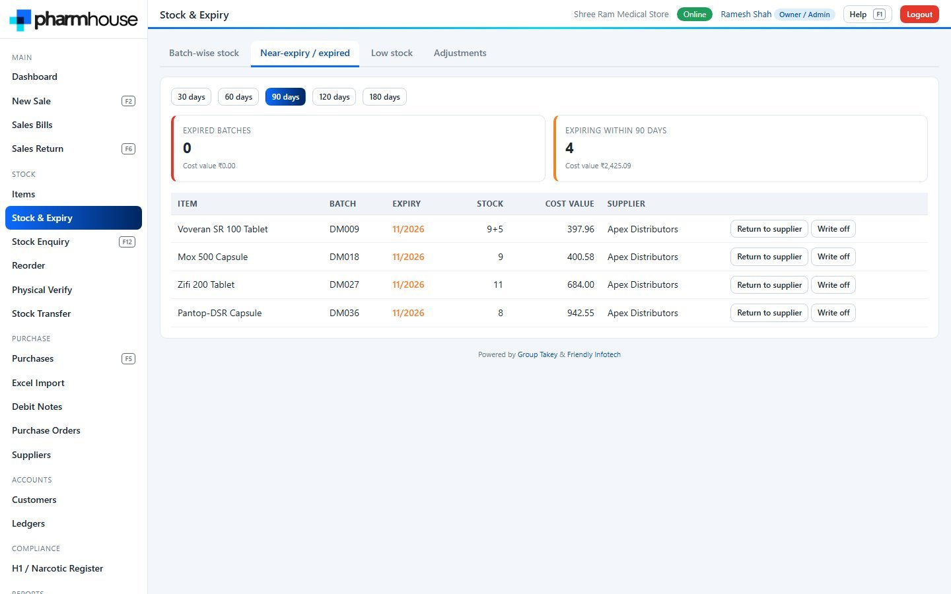Image resolution: width=951 pixels, height=594 pixels.
Task: Open Stock Transfer page
Action: tap(73, 313)
